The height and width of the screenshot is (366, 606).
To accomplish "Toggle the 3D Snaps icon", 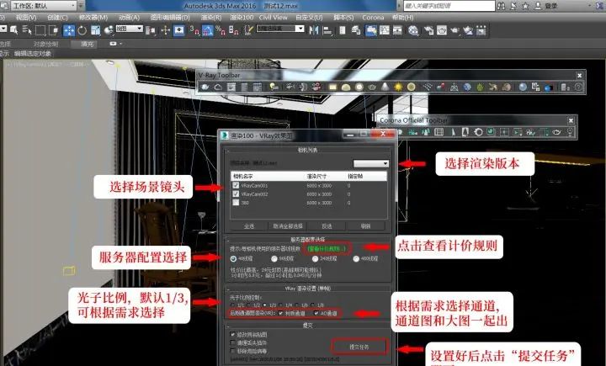I will pyautogui.click(x=194, y=30).
